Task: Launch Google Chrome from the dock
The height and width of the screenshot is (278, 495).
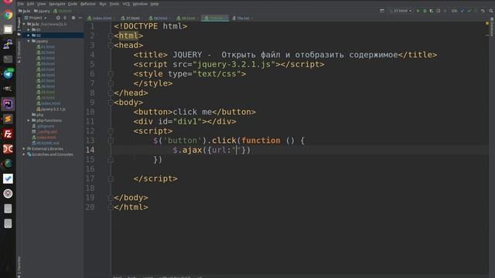Action: pos(8,15)
